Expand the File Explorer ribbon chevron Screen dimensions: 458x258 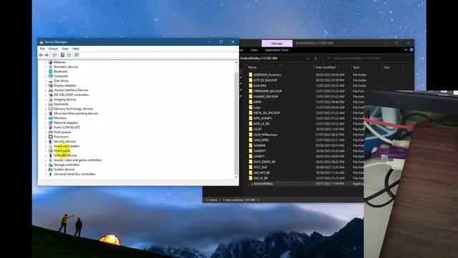point(406,50)
